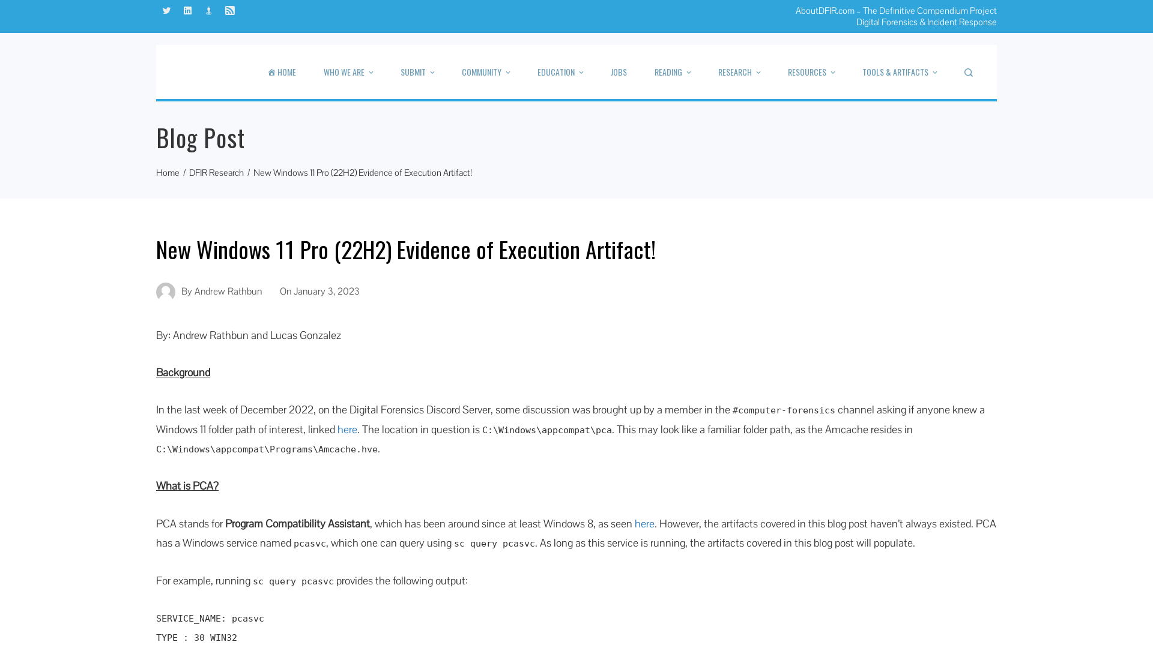Click the DFIR Research breadcrumb link
The height and width of the screenshot is (648, 1153).
(216, 172)
